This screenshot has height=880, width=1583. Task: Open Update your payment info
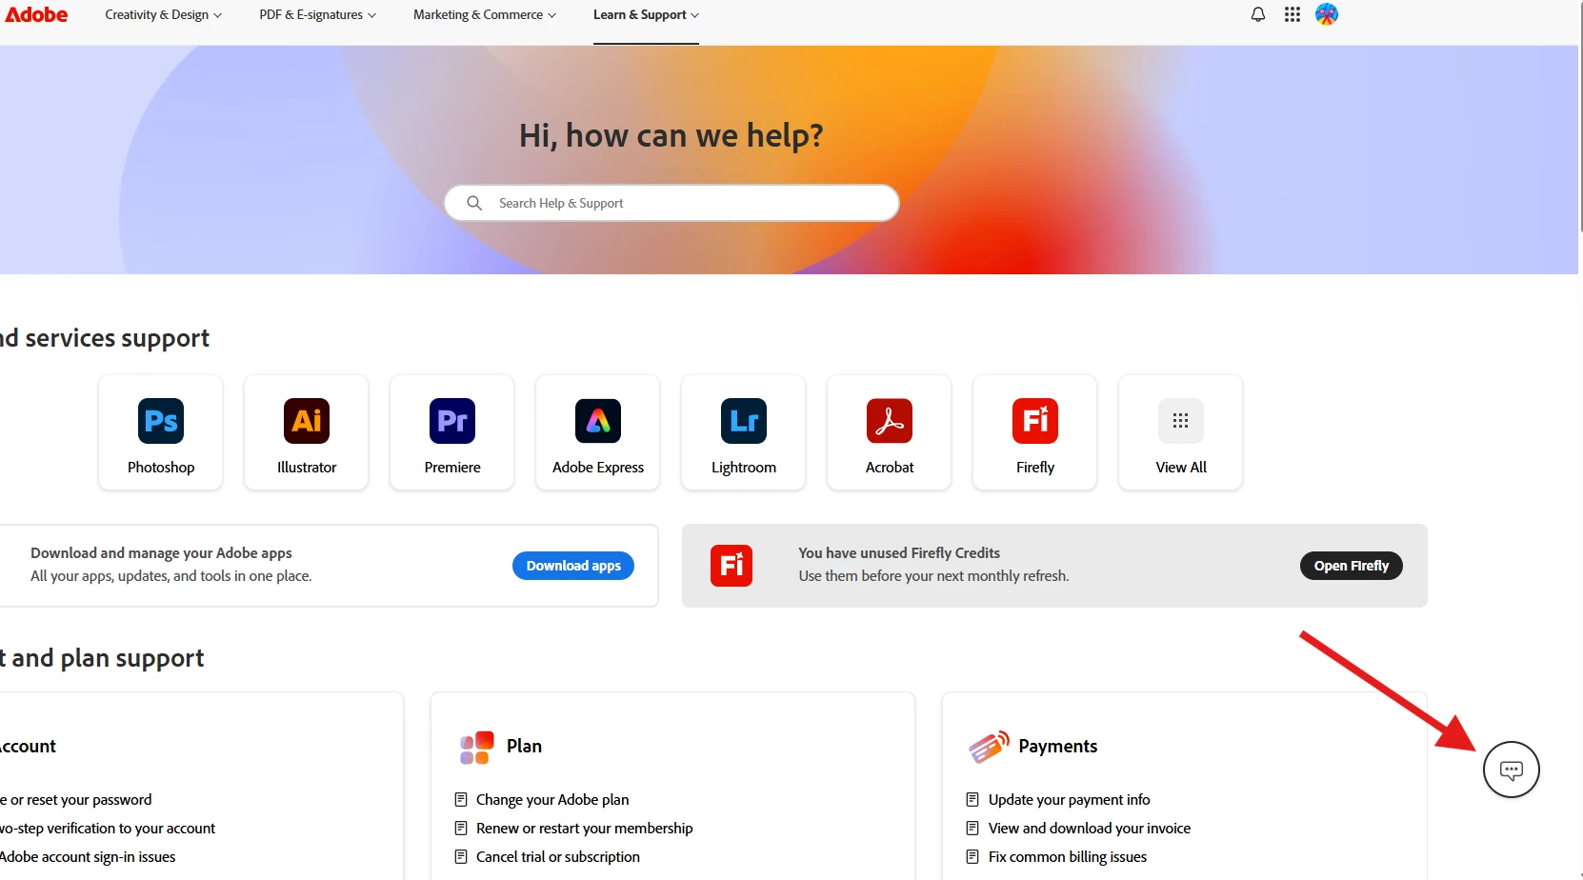coord(1069,800)
